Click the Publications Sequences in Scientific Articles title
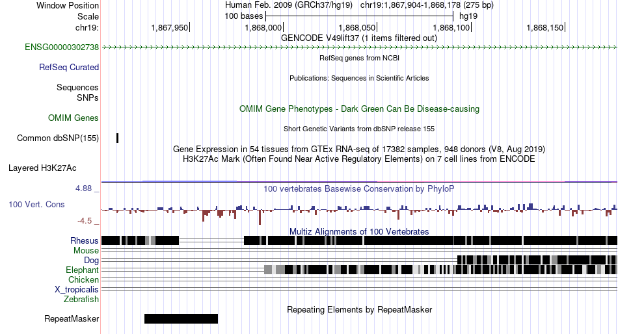 tap(359, 79)
